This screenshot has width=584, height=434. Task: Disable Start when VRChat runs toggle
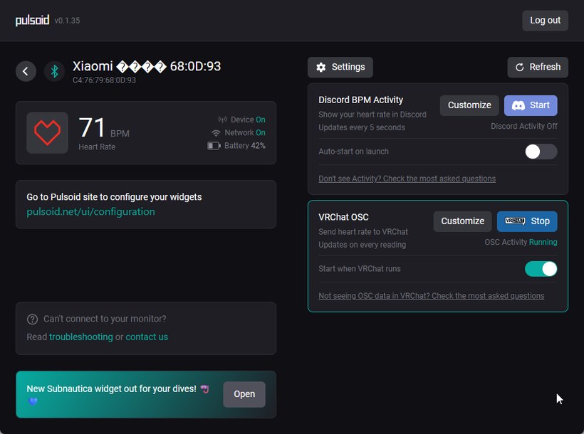point(541,269)
